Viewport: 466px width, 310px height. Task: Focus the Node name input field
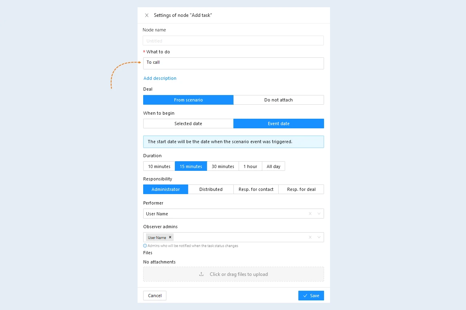click(x=233, y=41)
